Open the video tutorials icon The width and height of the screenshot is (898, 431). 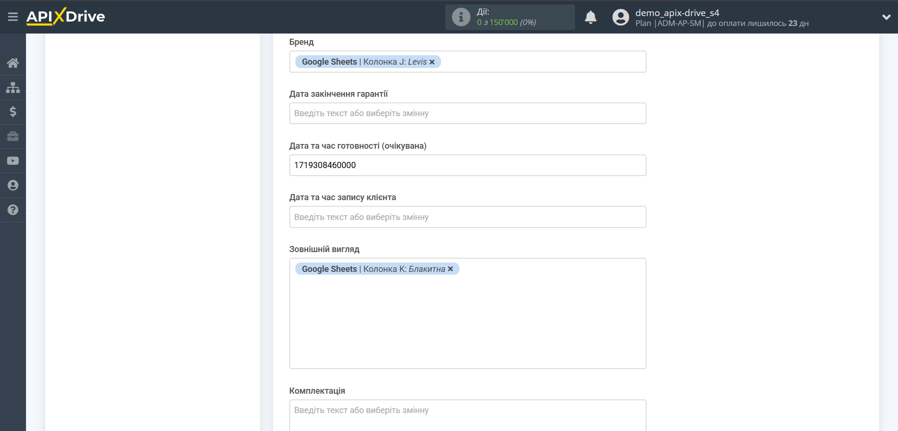(x=13, y=161)
